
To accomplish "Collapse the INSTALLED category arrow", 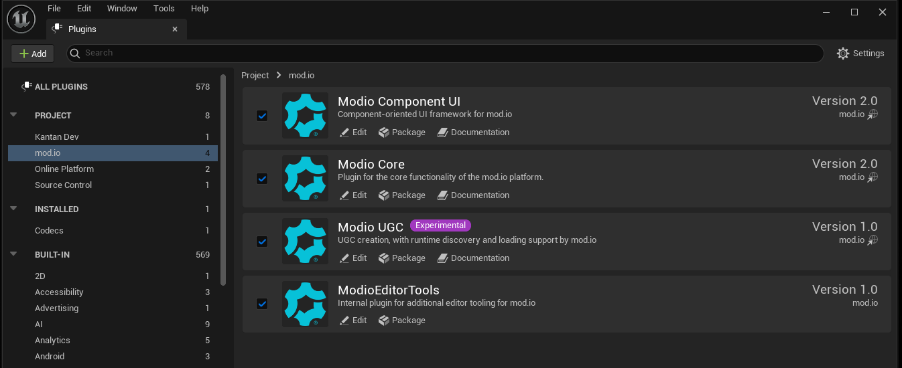I will click(13, 209).
